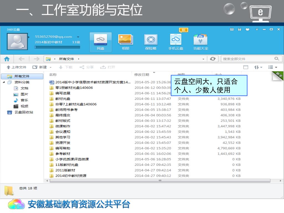Open the 网盘 cloud disk tab

point(100,42)
